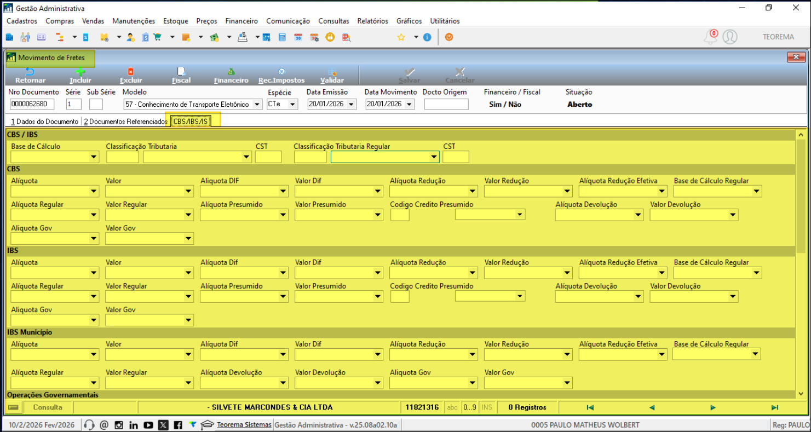The width and height of the screenshot is (811, 432).
Task: Click the Teorema Sistemas link
Action: [244, 425]
